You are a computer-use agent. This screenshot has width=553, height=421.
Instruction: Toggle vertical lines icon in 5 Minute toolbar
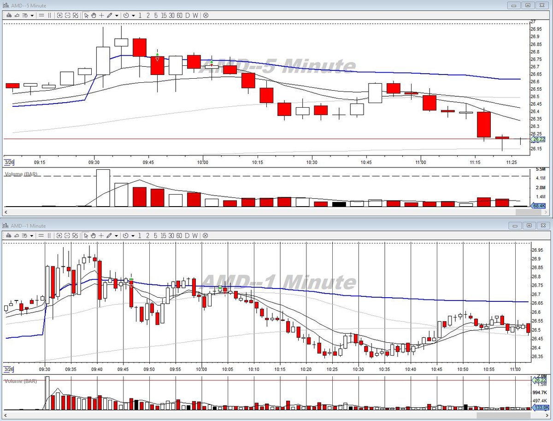[x=49, y=15]
